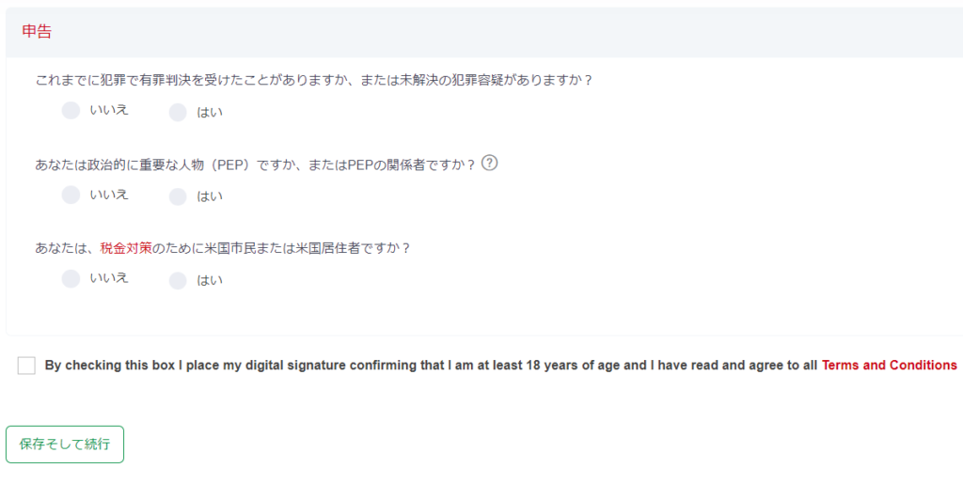Viewport: 963px width, 484px height.
Task: Click the はい text label under US tax question
Action: tap(209, 280)
